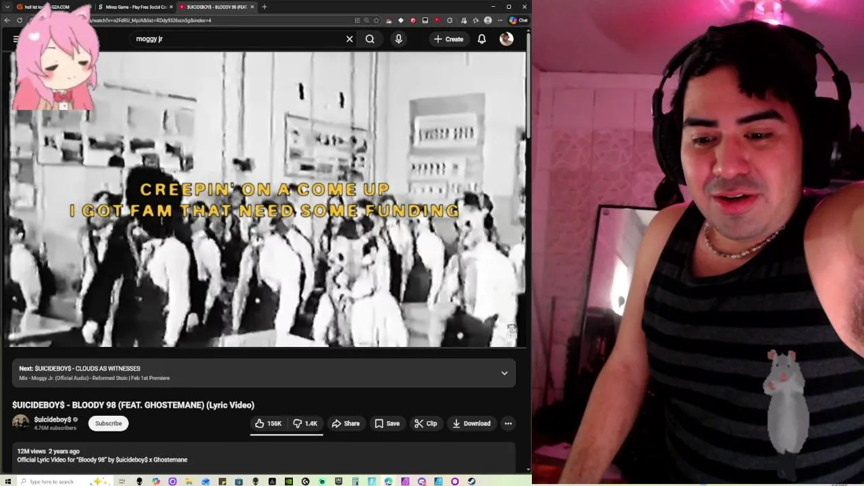Open the three-dot more actions menu
This screenshot has width=864, height=486.
tap(508, 423)
